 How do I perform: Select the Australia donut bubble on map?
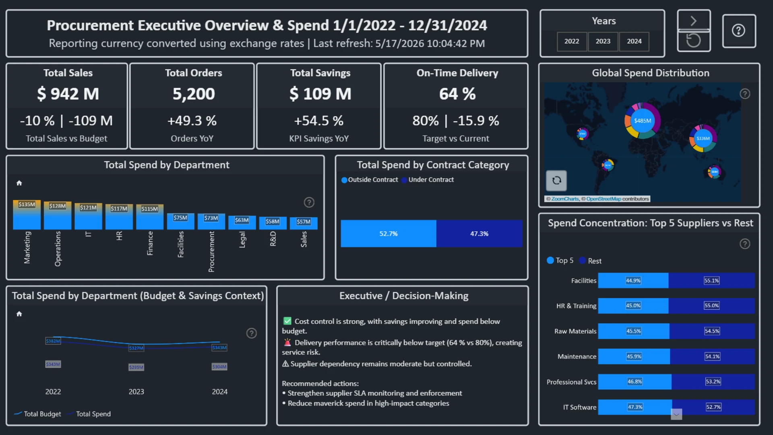[x=714, y=172]
